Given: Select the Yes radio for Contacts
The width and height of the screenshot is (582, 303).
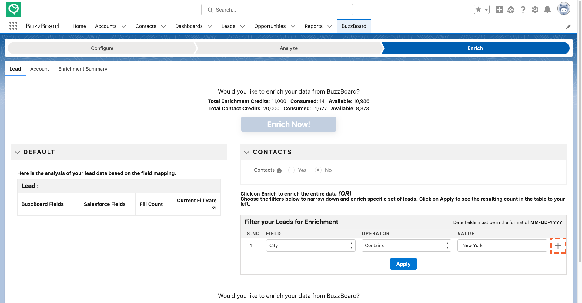Looking at the screenshot, I should click(291, 170).
